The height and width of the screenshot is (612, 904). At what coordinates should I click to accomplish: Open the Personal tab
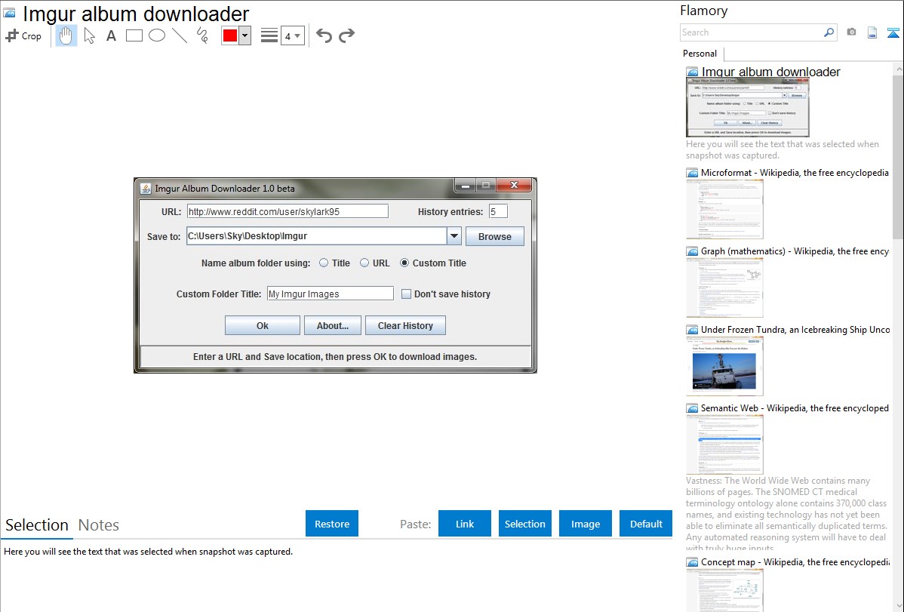pos(700,54)
